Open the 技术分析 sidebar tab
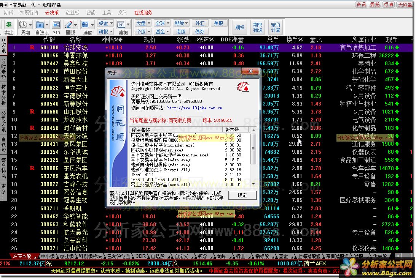The height and width of the screenshot is (279, 416). [x=3, y=95]
